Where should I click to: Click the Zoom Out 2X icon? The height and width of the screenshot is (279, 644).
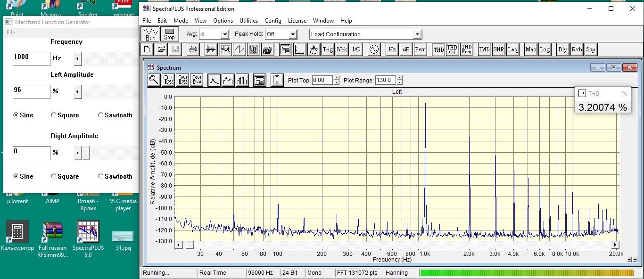point(182,80)
